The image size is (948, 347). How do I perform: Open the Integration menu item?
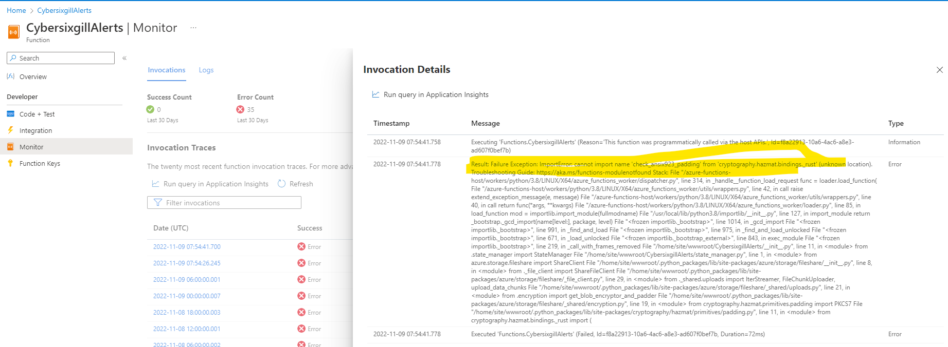(35, 130)
